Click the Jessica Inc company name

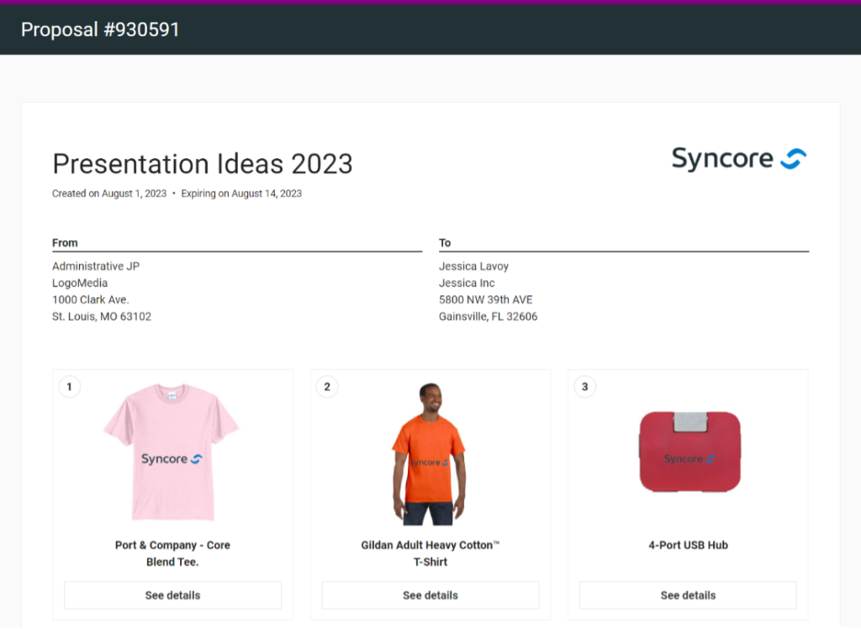point(467,283)
